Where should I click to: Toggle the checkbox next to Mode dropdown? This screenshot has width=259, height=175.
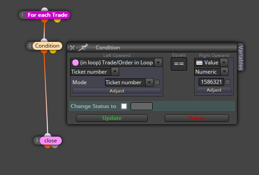point(157,82)
